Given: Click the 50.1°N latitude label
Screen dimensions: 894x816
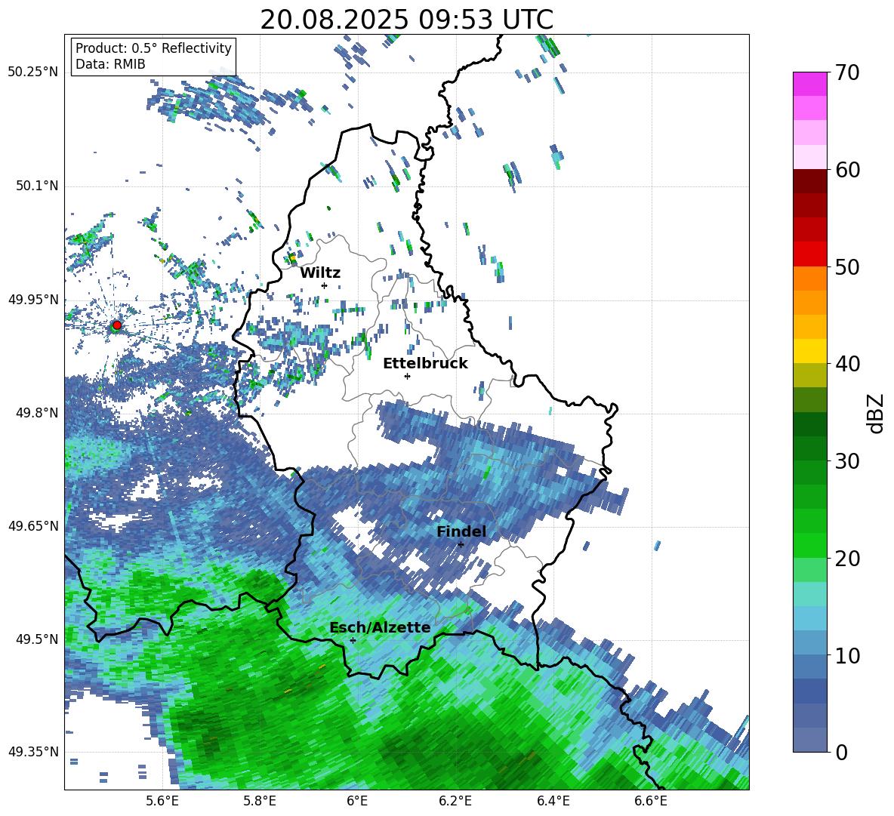Looking at the screenshot, I should tap(36, 186).
